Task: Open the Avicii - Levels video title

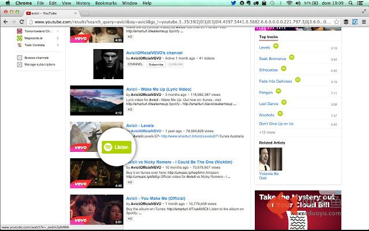Action: (x=140, y=126)
